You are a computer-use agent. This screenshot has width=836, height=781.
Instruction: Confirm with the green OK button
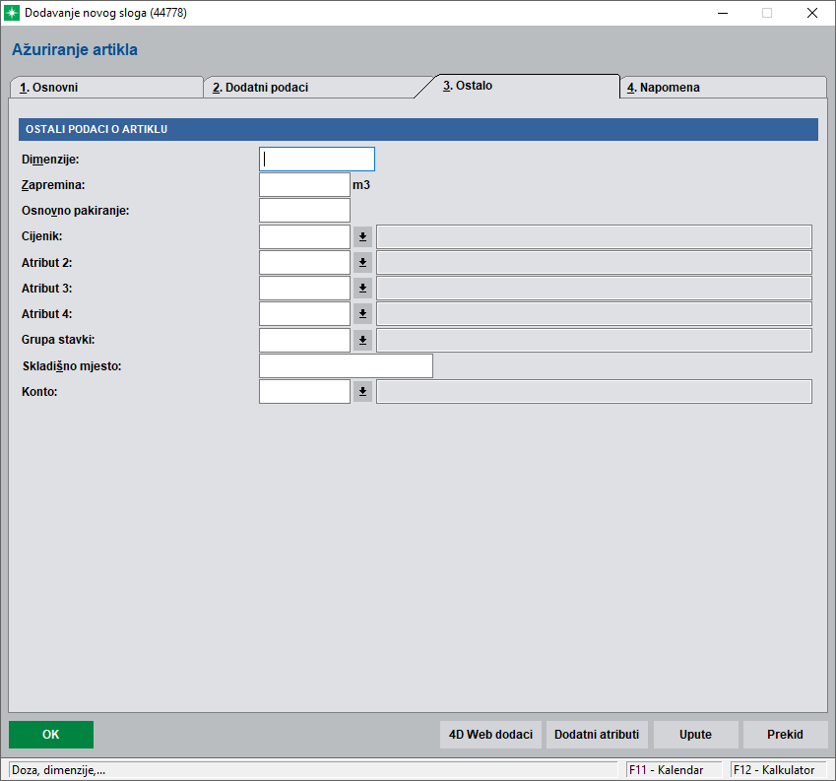click(51, 735)
